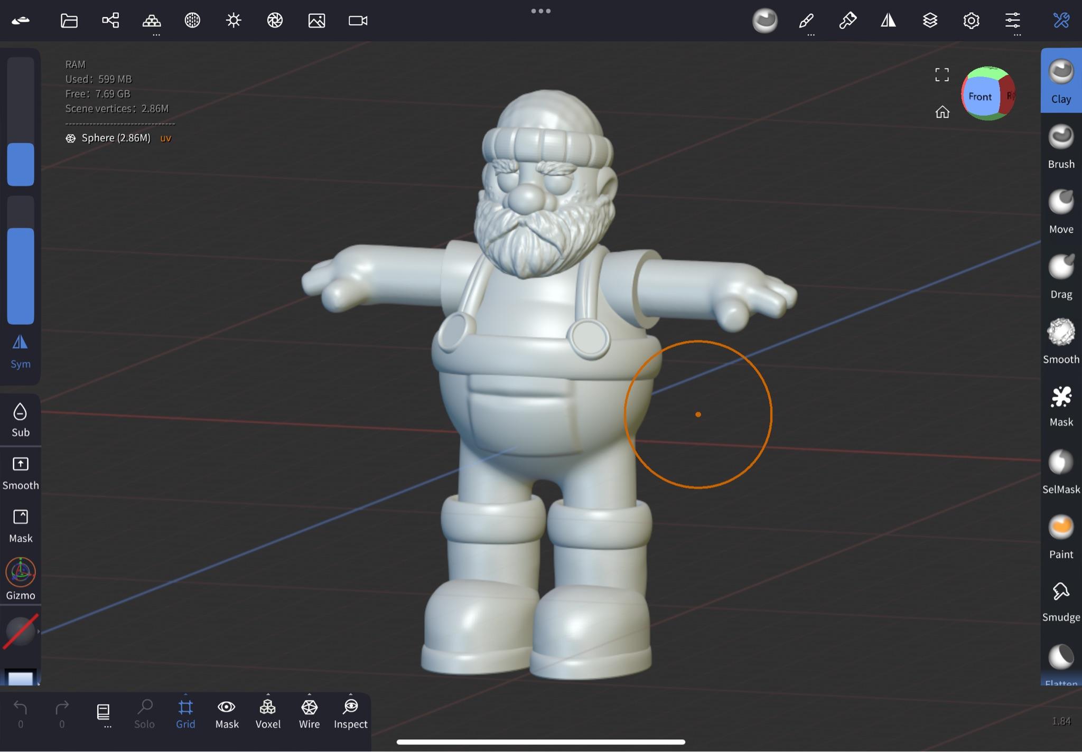Select the Move tool
Image resolution: width=1082 pixels, height=752 pixels.
[1061, 211]
